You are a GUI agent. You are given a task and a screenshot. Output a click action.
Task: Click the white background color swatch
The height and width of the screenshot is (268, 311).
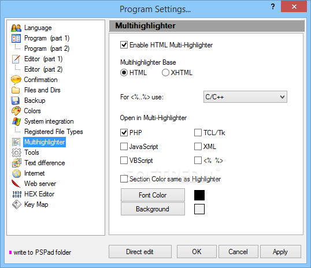[199, 209]
